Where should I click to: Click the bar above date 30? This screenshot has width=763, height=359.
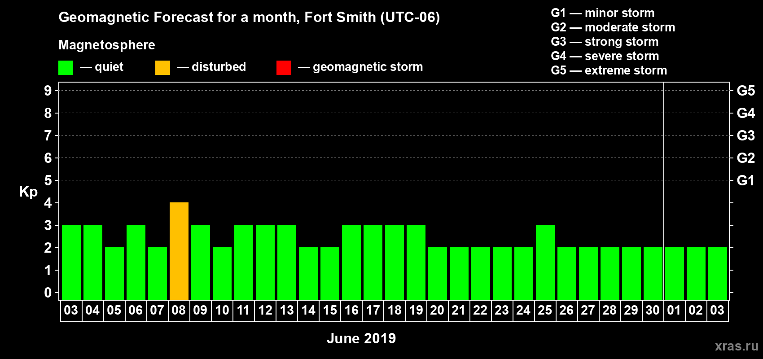653,273
